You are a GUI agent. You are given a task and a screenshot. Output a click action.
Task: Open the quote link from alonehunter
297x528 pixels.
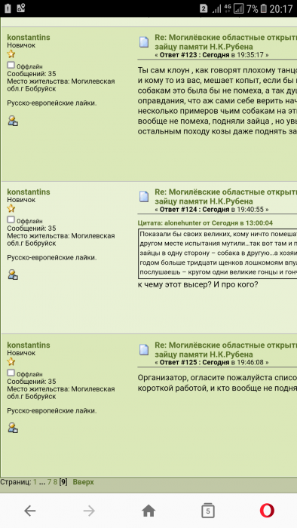click(205, 223)
